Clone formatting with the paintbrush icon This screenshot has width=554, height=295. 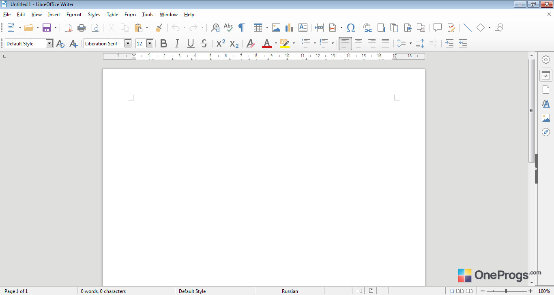[159, 28]
